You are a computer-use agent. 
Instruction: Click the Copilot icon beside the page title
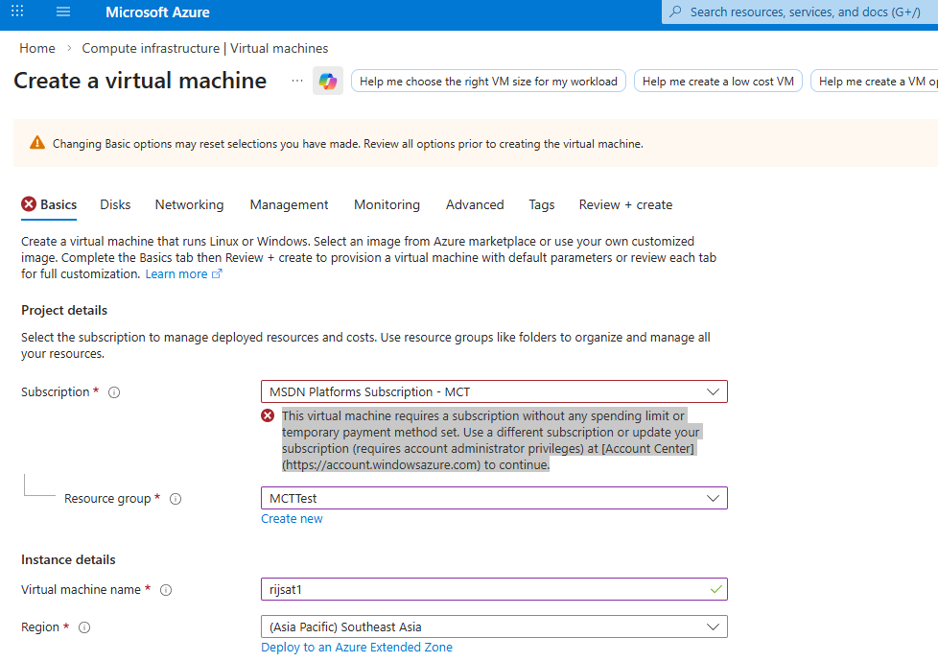(x=328, y=82)
